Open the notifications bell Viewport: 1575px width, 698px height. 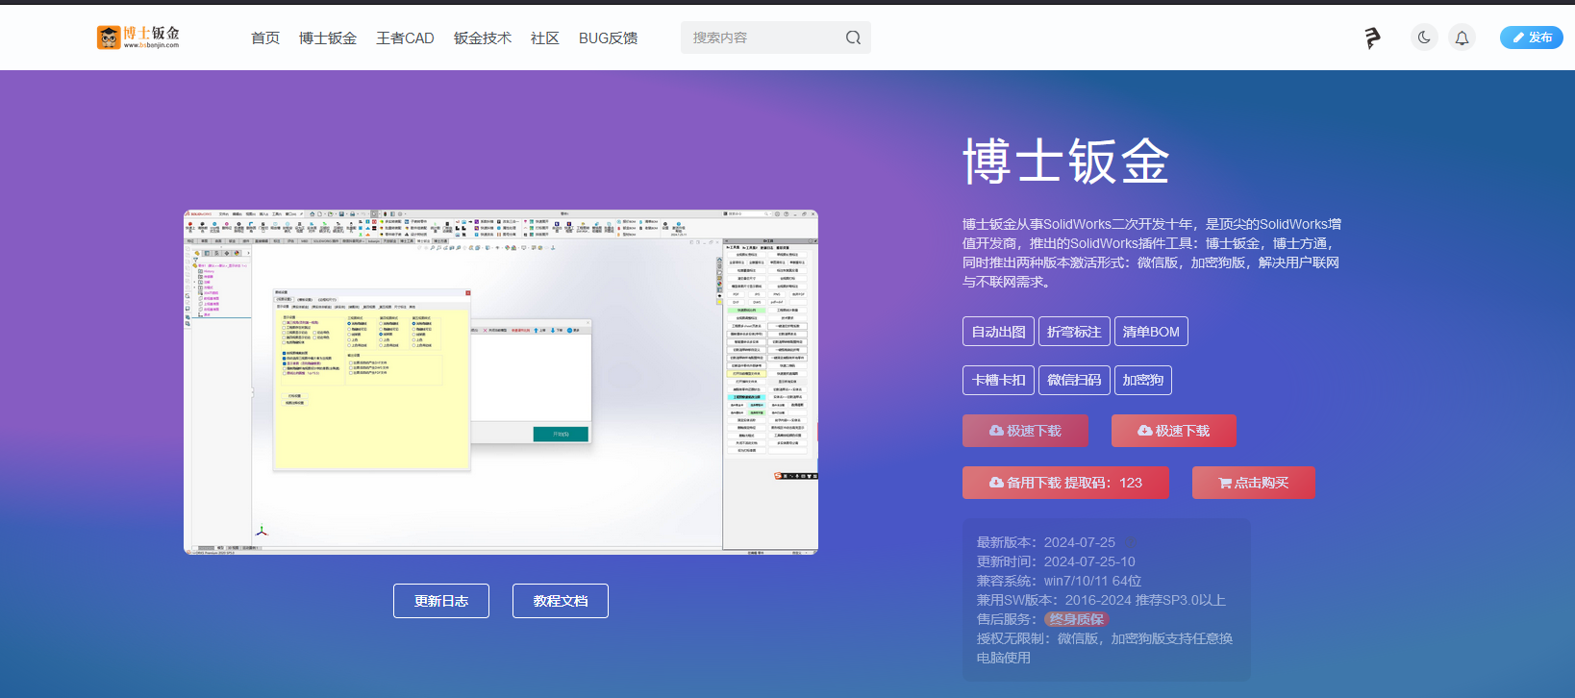(1462, 37)
